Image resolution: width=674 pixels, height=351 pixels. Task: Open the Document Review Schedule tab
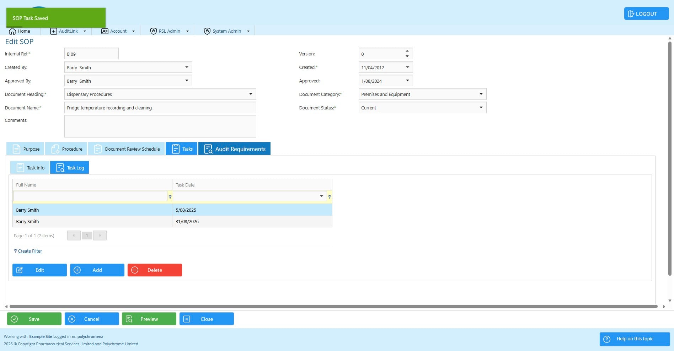(x=127, y=149)
